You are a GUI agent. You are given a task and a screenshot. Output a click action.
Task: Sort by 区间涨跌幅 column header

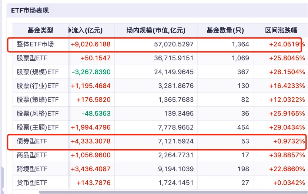coord(280,30)
